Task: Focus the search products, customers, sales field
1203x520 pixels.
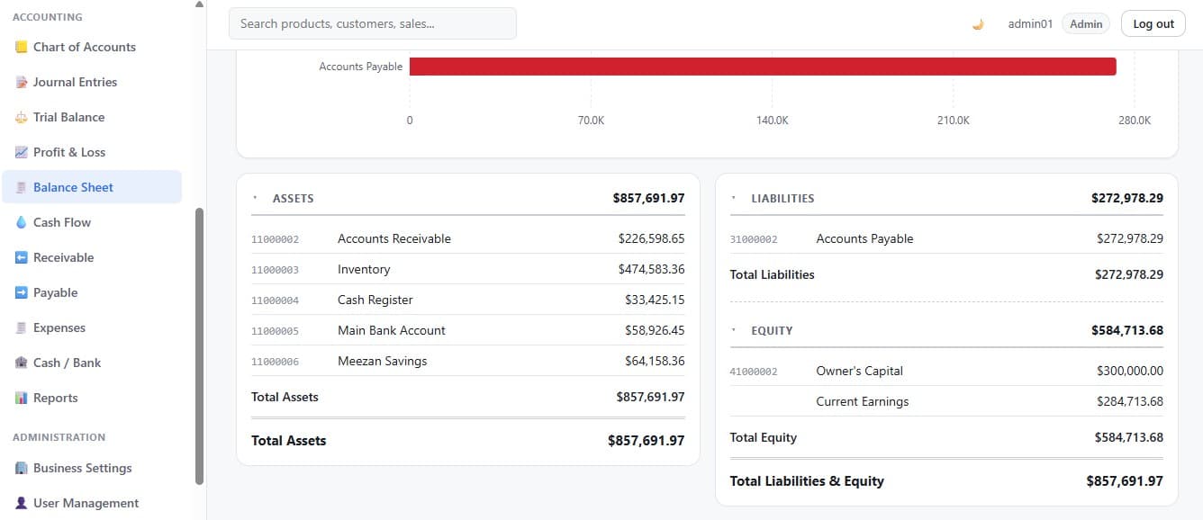Action: click(373, 23)
